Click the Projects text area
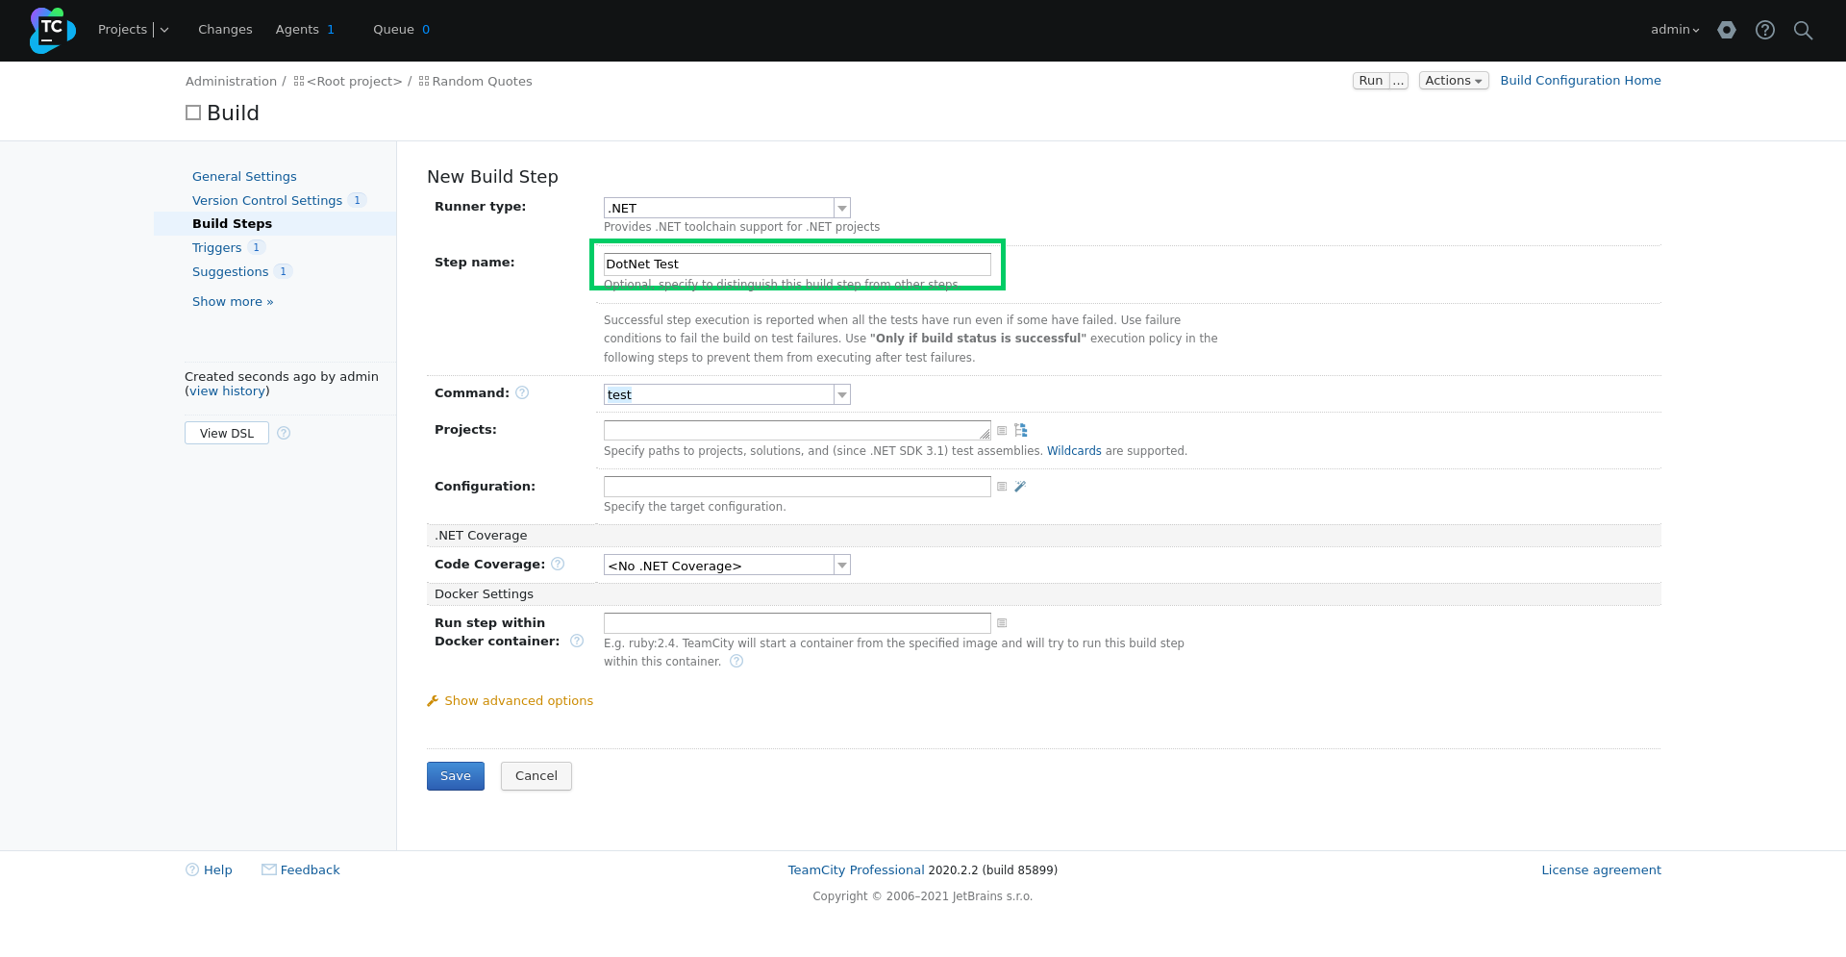1846x957 pixels. pos(797,430)
